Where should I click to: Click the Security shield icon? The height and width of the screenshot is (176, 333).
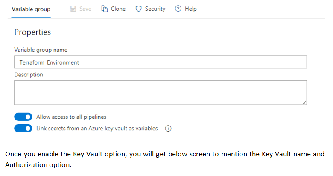pyautogui.click(x=138, y=9)
